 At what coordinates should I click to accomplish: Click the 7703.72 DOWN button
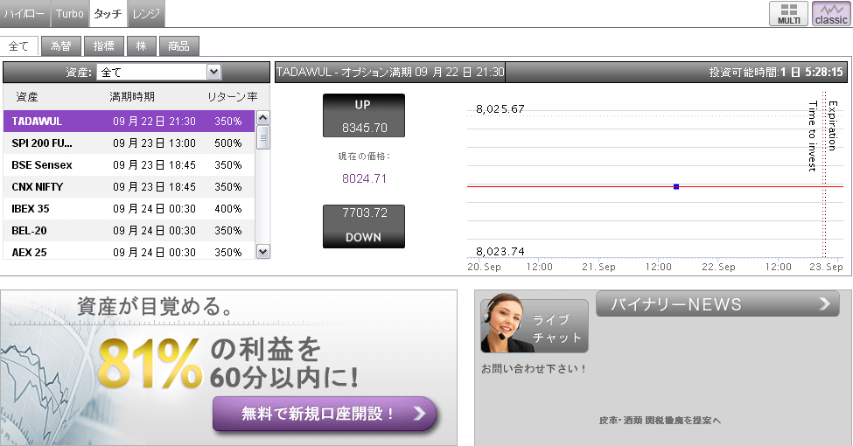(363, 226)
